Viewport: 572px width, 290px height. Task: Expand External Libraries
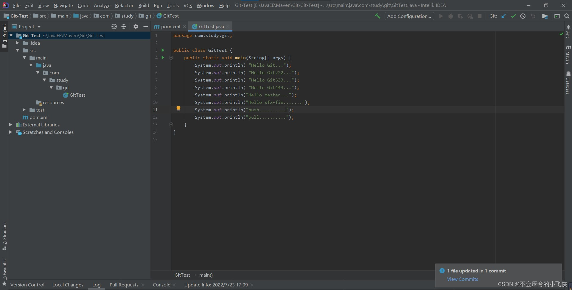(11, 125)
